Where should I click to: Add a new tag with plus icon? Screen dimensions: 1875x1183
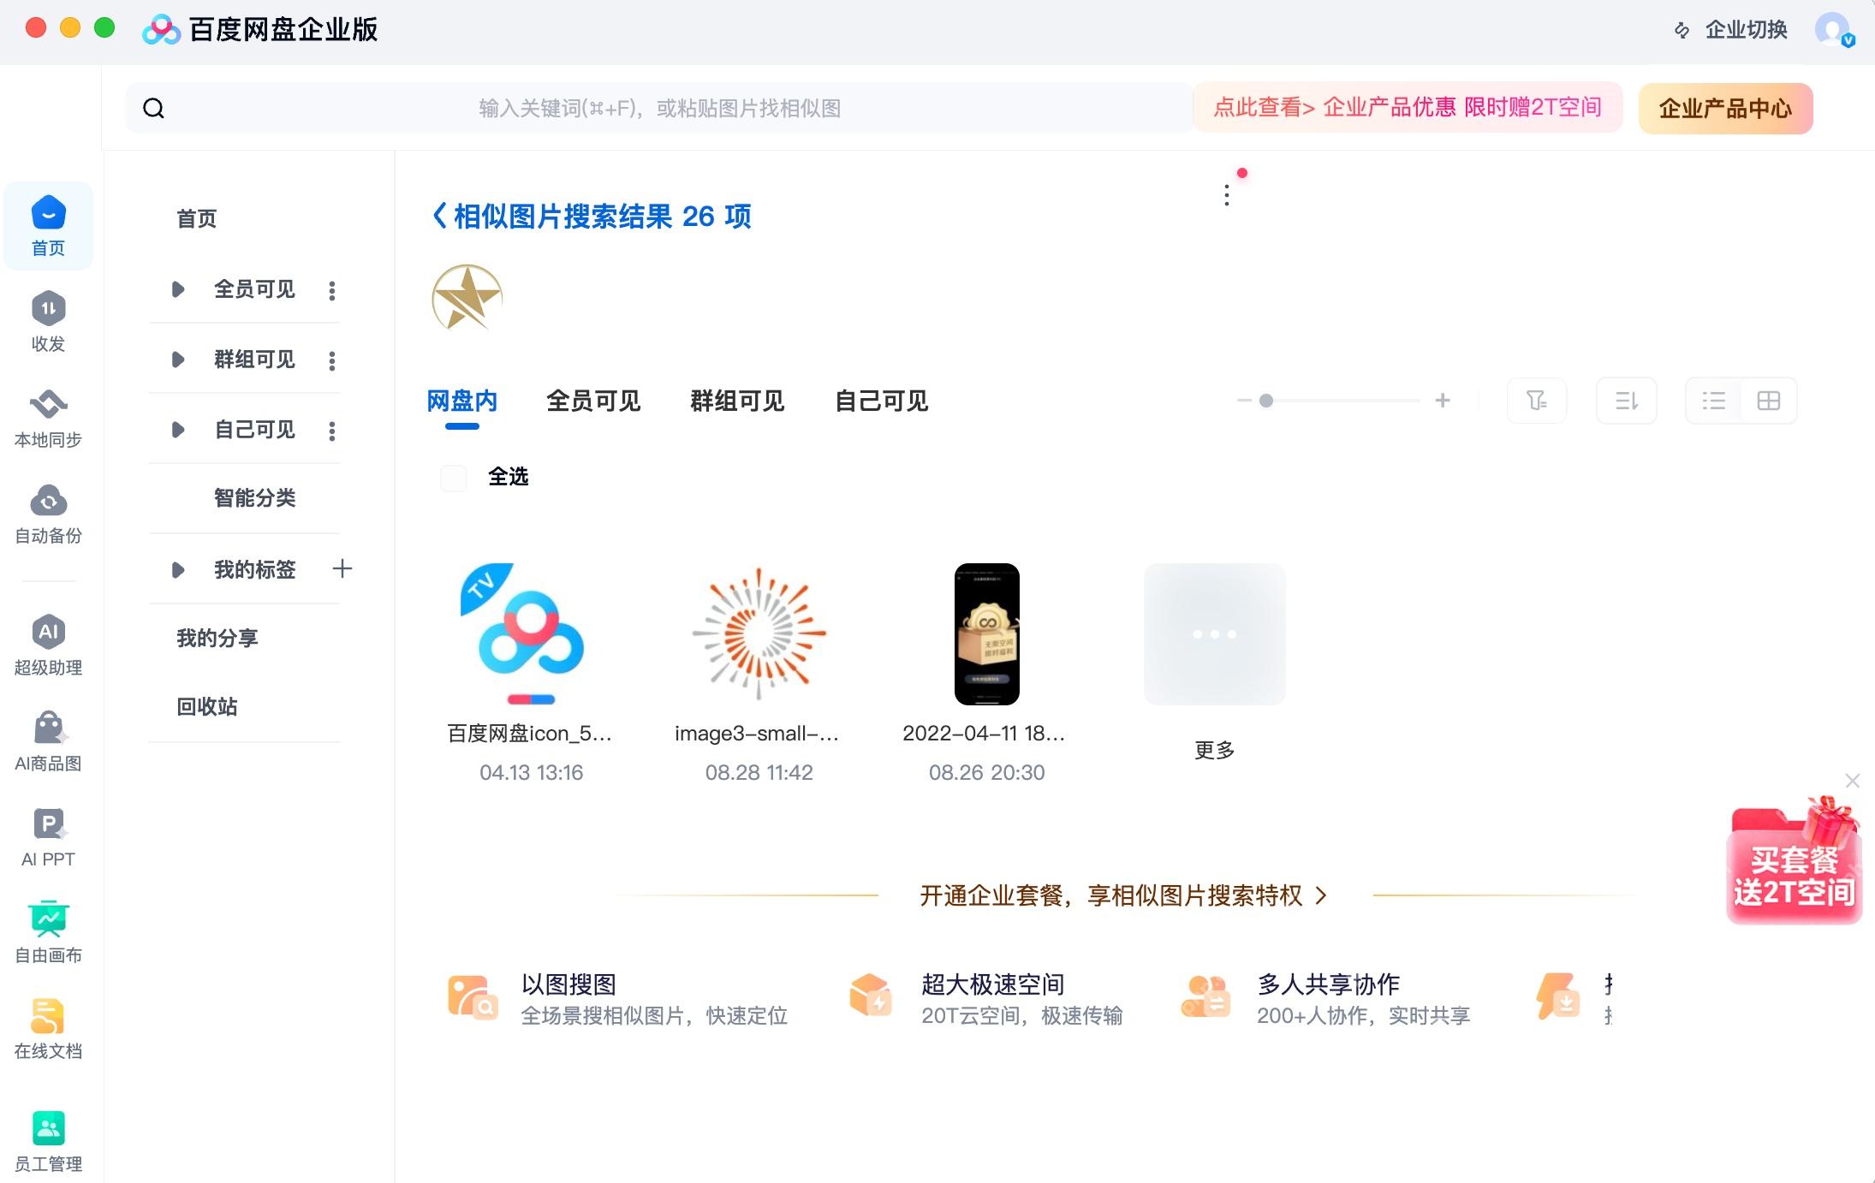tap(342, 568)
